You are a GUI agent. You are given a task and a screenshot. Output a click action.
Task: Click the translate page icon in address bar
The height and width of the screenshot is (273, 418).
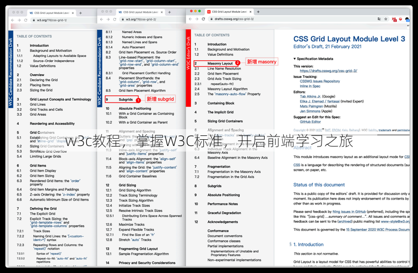coord(379,19)
